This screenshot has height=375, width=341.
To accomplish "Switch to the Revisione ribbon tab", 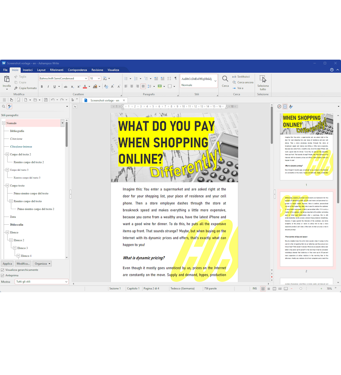I will (97, 70).
